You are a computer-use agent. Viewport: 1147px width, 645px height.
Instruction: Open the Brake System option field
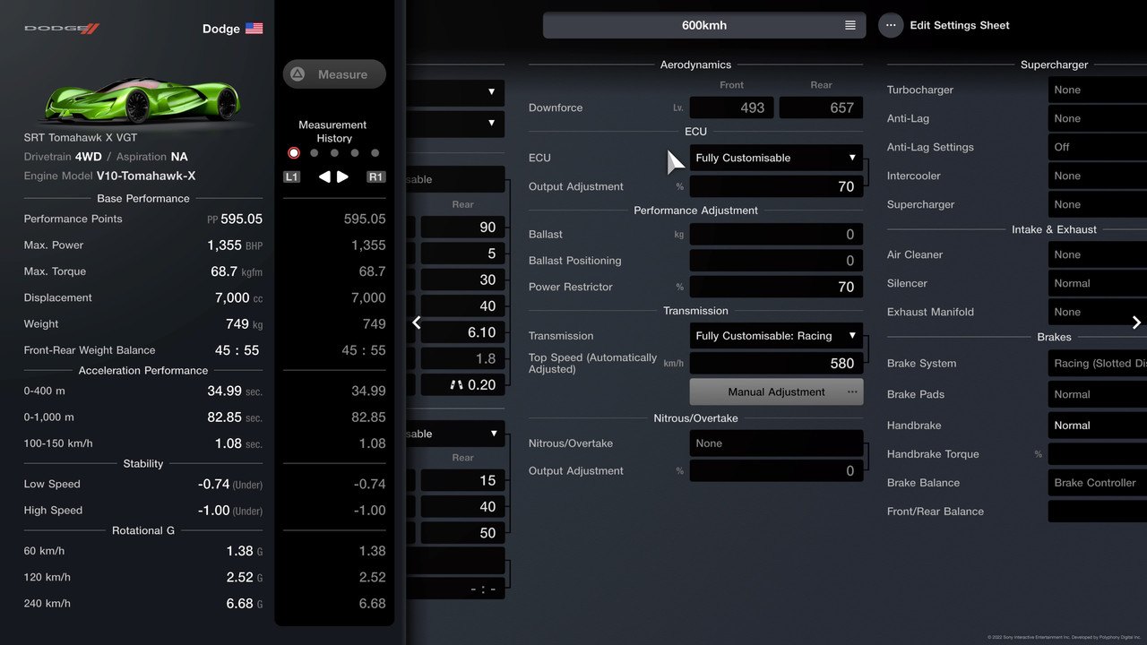click(x=1098, y=363)
